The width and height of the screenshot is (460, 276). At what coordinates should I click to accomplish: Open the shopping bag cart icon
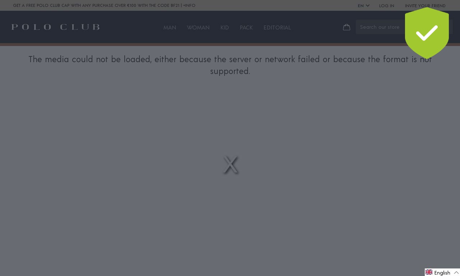click(346, 27)
